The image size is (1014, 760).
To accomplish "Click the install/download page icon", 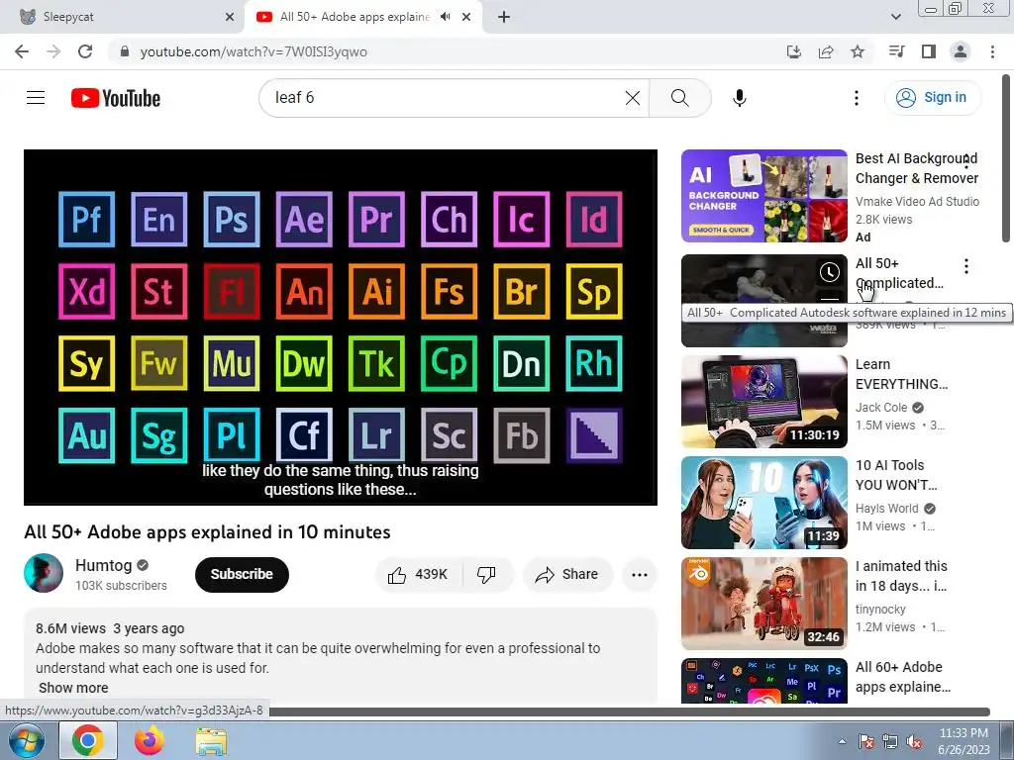I will (x=794, y=51).
